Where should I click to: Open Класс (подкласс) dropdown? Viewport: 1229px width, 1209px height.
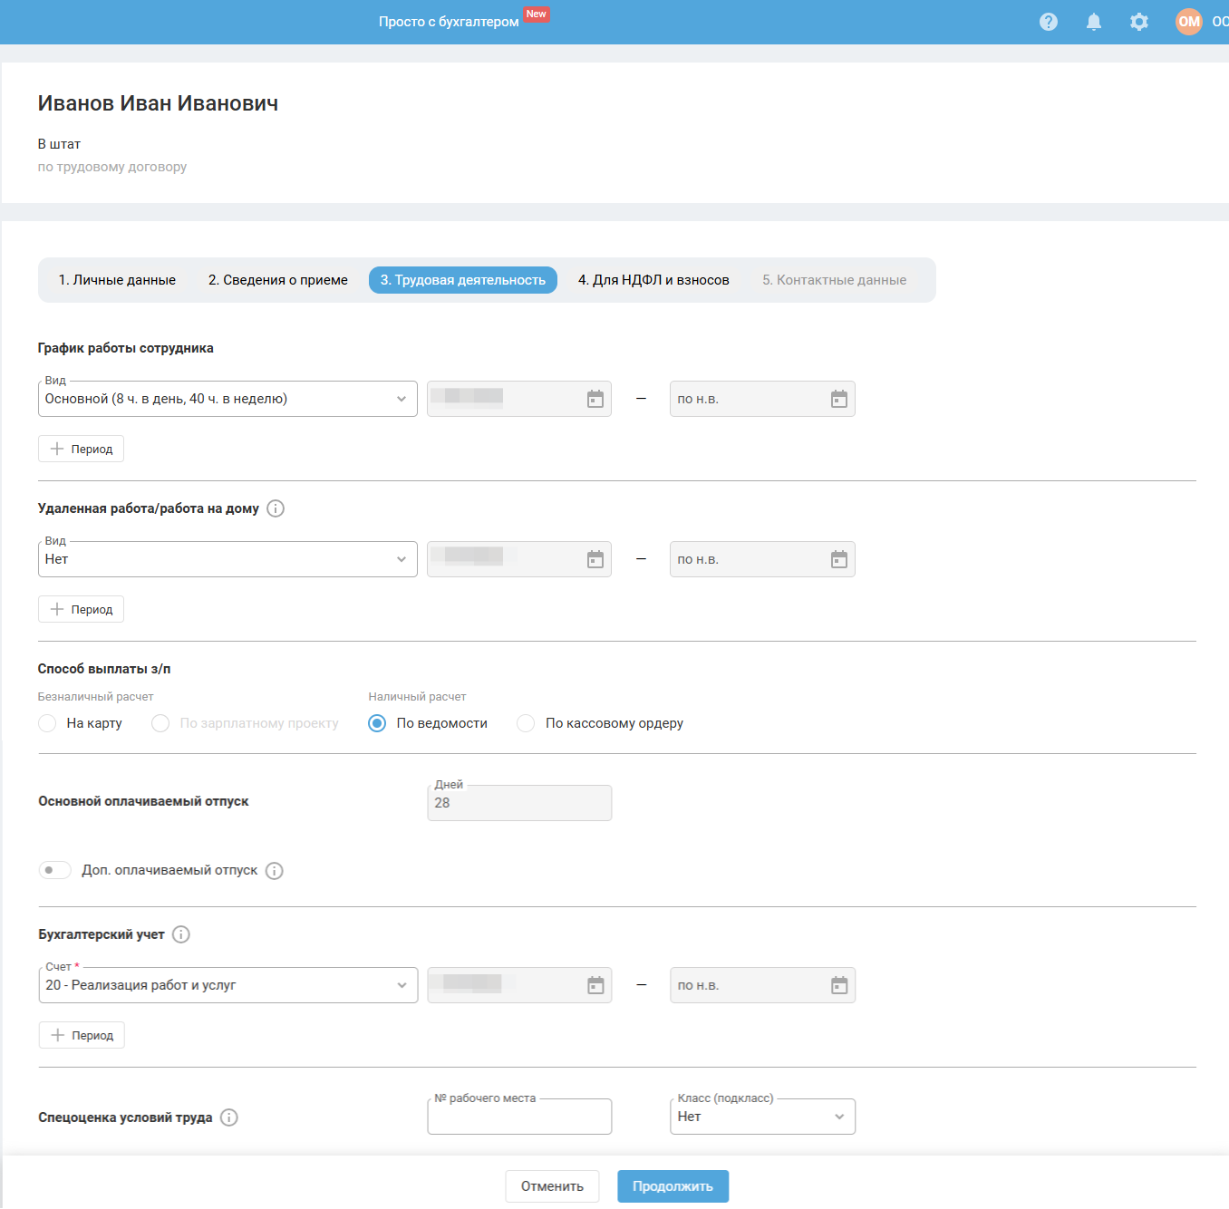click(763, 1117)
